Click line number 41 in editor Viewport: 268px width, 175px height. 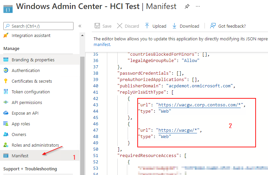pyautogui.click(x=96, y=92)
